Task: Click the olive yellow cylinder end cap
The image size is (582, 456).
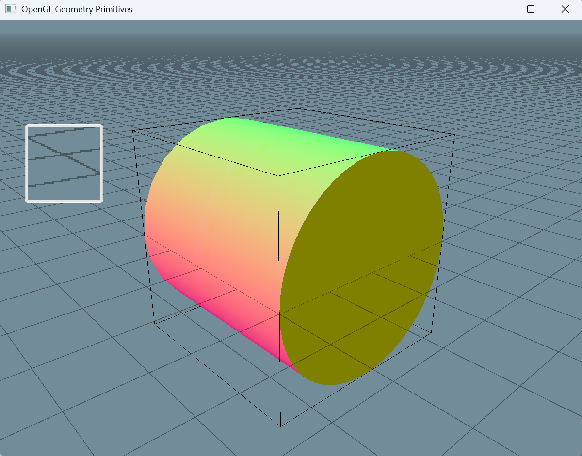Action: tap(361, 267)
